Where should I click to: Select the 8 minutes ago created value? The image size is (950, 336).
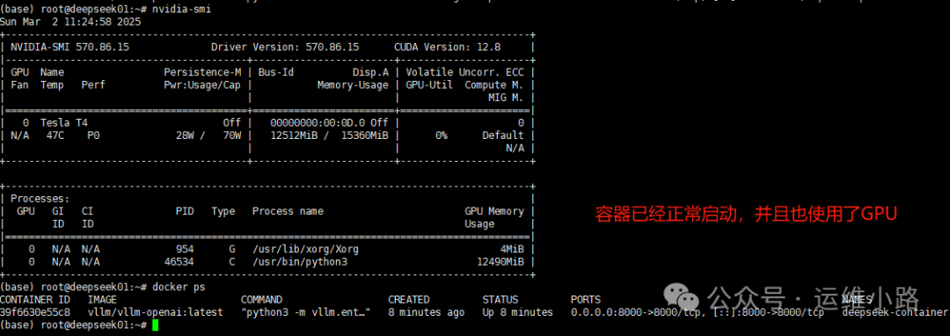(x=426, y=312)
